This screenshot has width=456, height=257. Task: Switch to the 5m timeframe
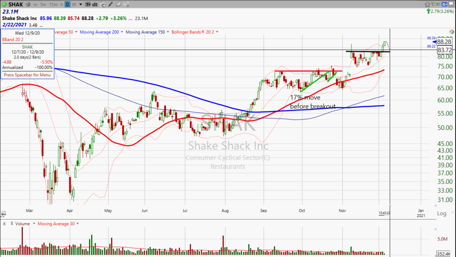point(43,5)
